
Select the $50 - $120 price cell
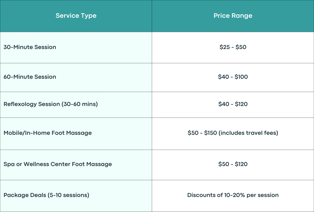click(x=233, y=165)
